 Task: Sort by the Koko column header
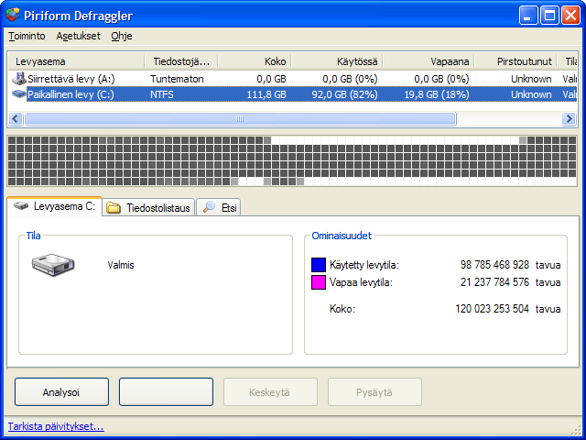tap(255, 61)
